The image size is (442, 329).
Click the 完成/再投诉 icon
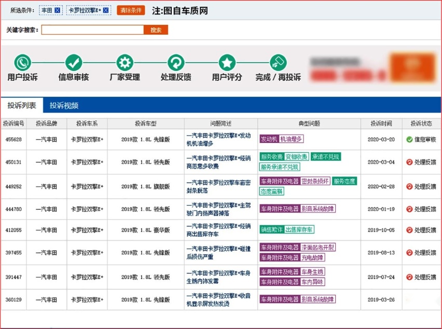tap(278, 63)
